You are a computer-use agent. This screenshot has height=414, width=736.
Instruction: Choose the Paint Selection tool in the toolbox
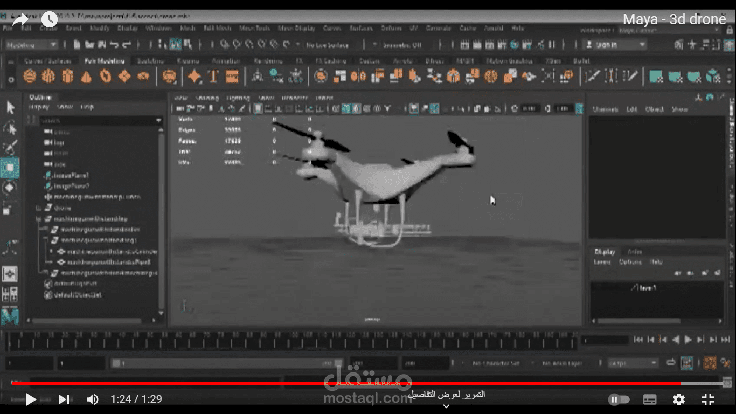10,148
